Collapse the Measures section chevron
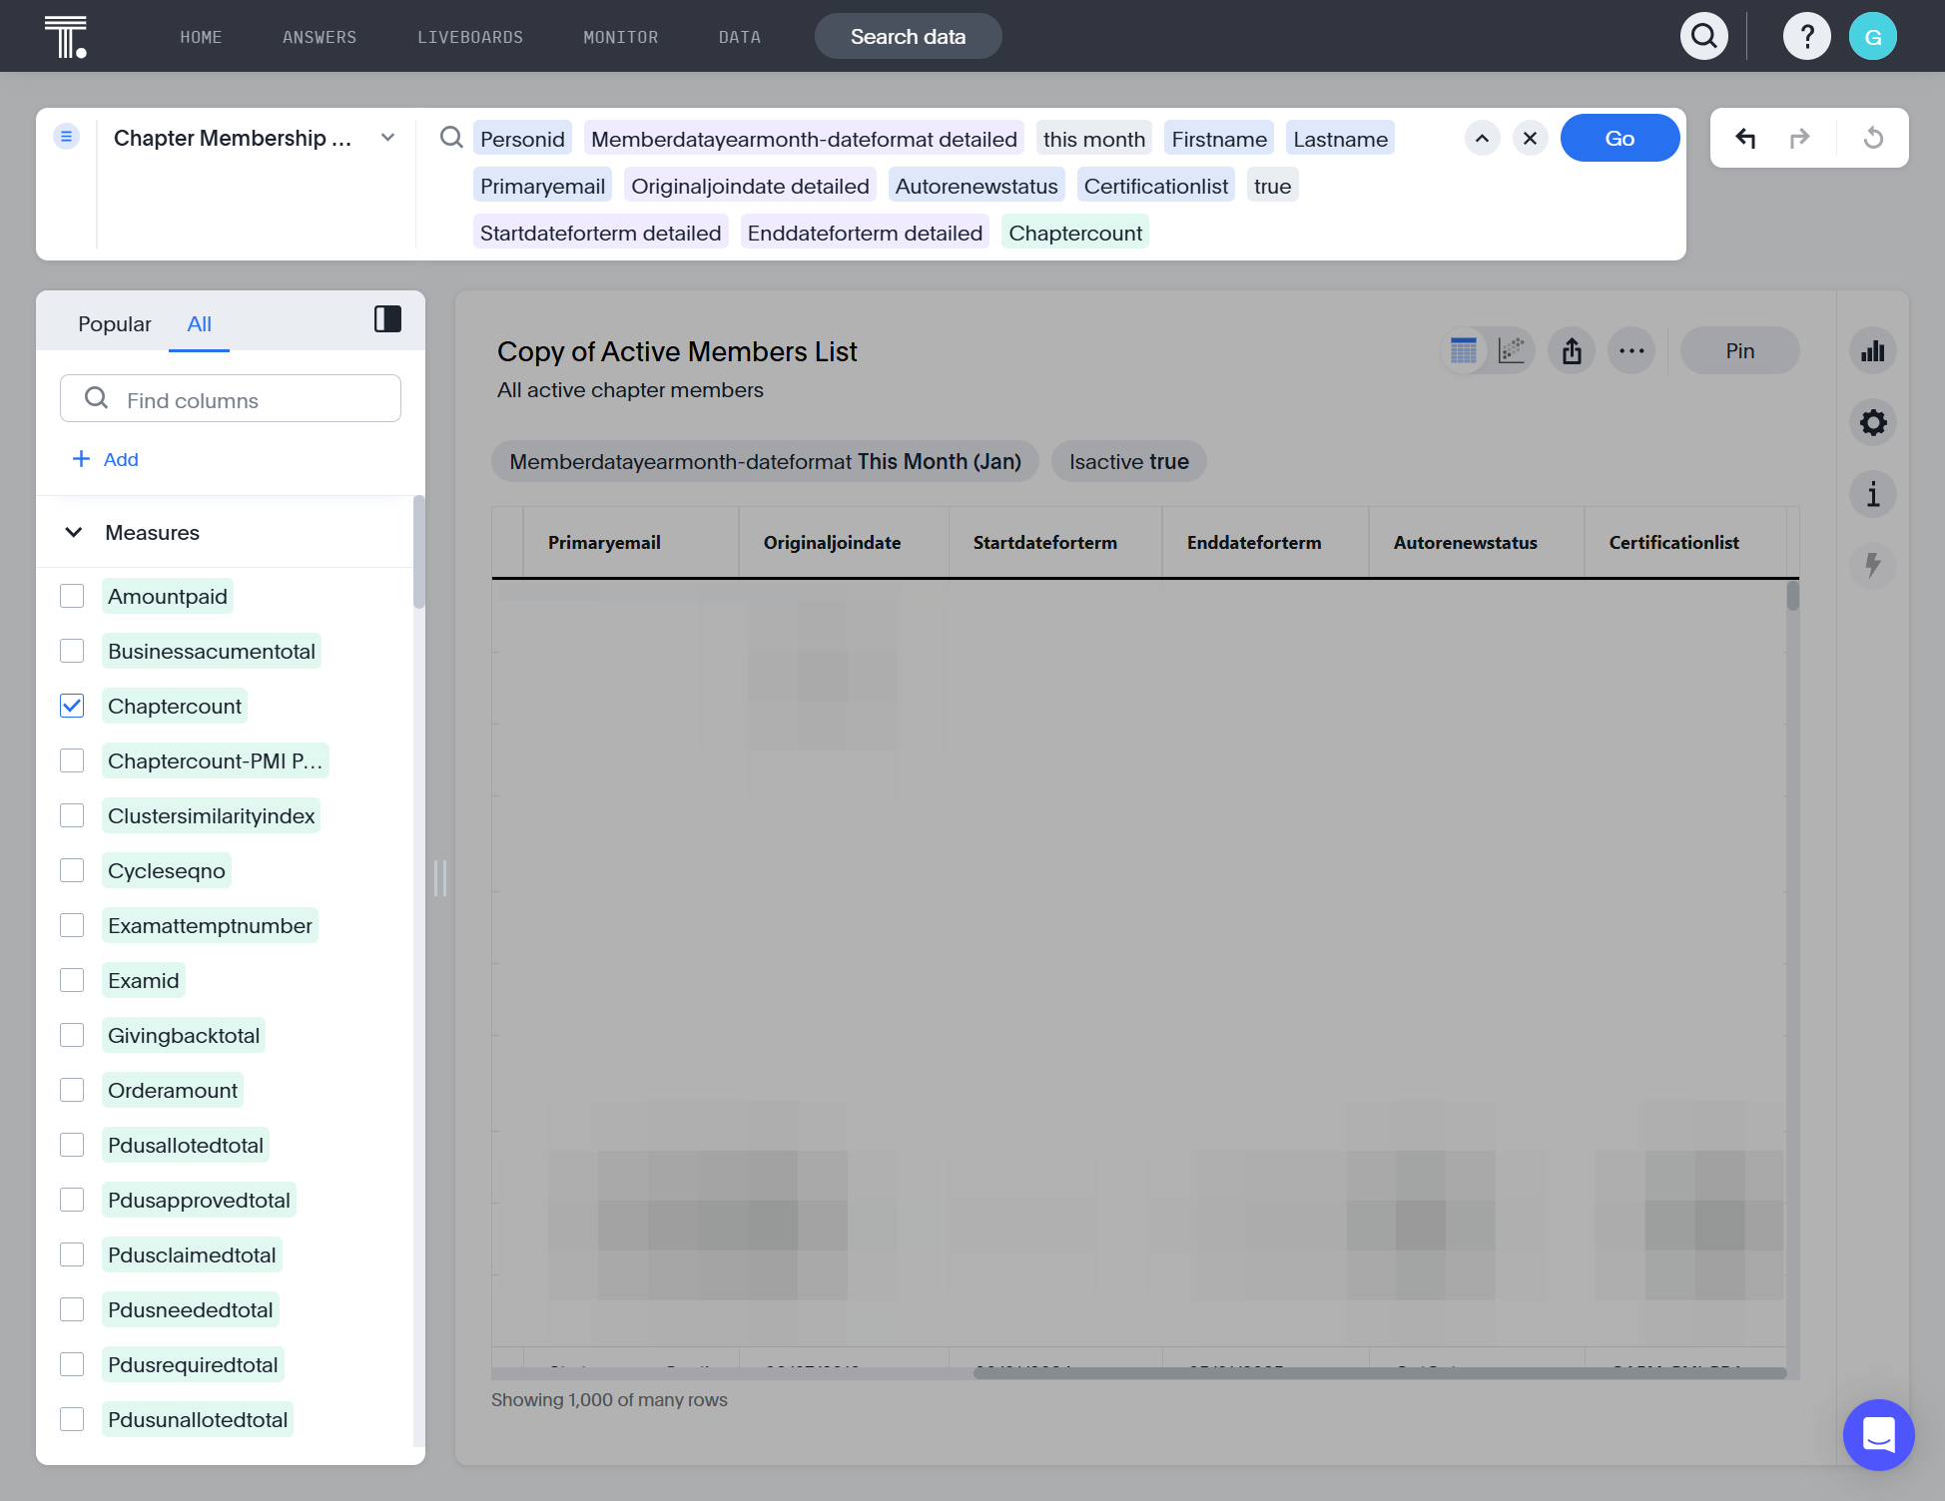The height and width of the screenshot is (1501, 1945). click(x=74, y=532)
